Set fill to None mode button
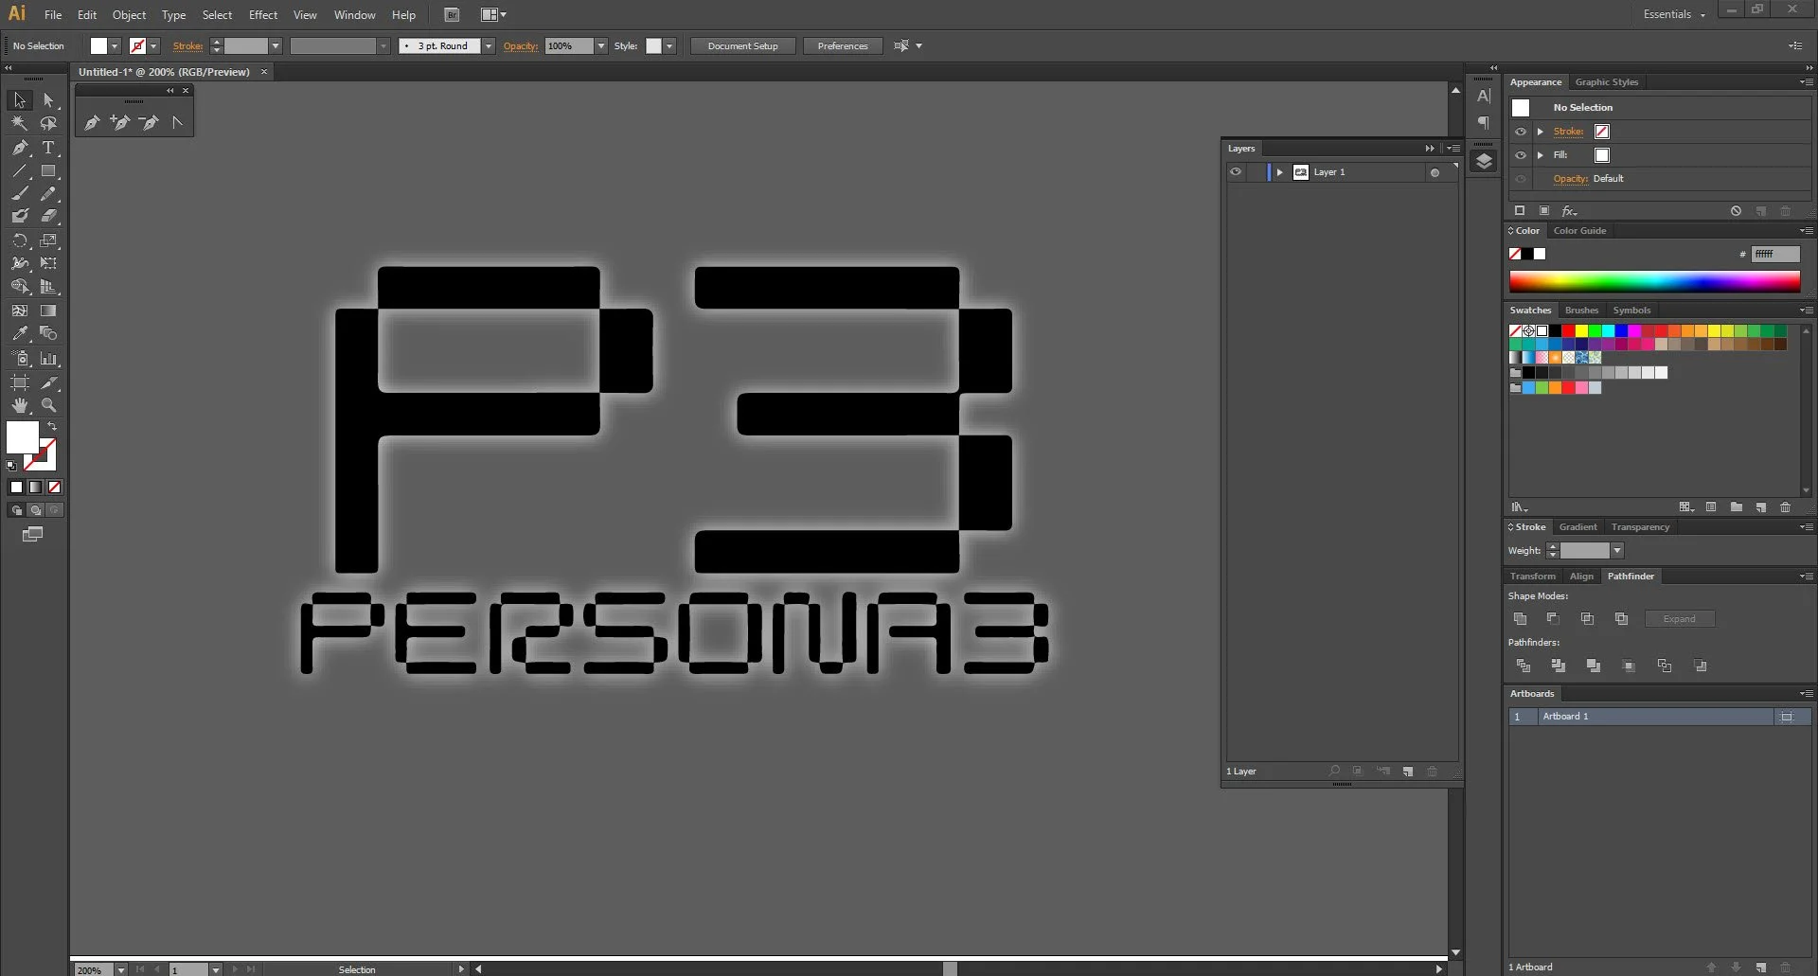This screenshot has width=1818, height=976. pos(54,488)
